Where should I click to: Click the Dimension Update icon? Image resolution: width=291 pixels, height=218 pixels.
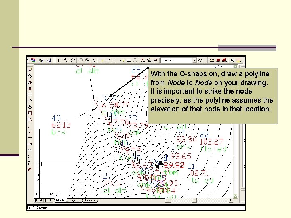tap(156, 60)
